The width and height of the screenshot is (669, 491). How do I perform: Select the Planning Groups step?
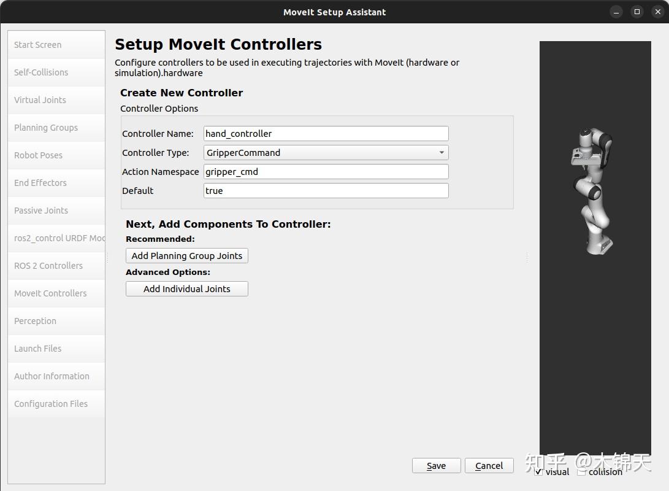[56, 127]
